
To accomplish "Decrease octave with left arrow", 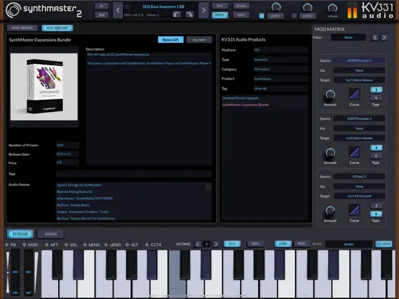I will (x=198, y=244).
